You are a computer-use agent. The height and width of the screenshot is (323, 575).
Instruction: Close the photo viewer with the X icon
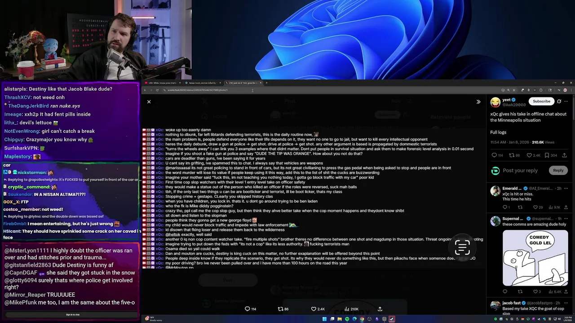click(149, 102)
